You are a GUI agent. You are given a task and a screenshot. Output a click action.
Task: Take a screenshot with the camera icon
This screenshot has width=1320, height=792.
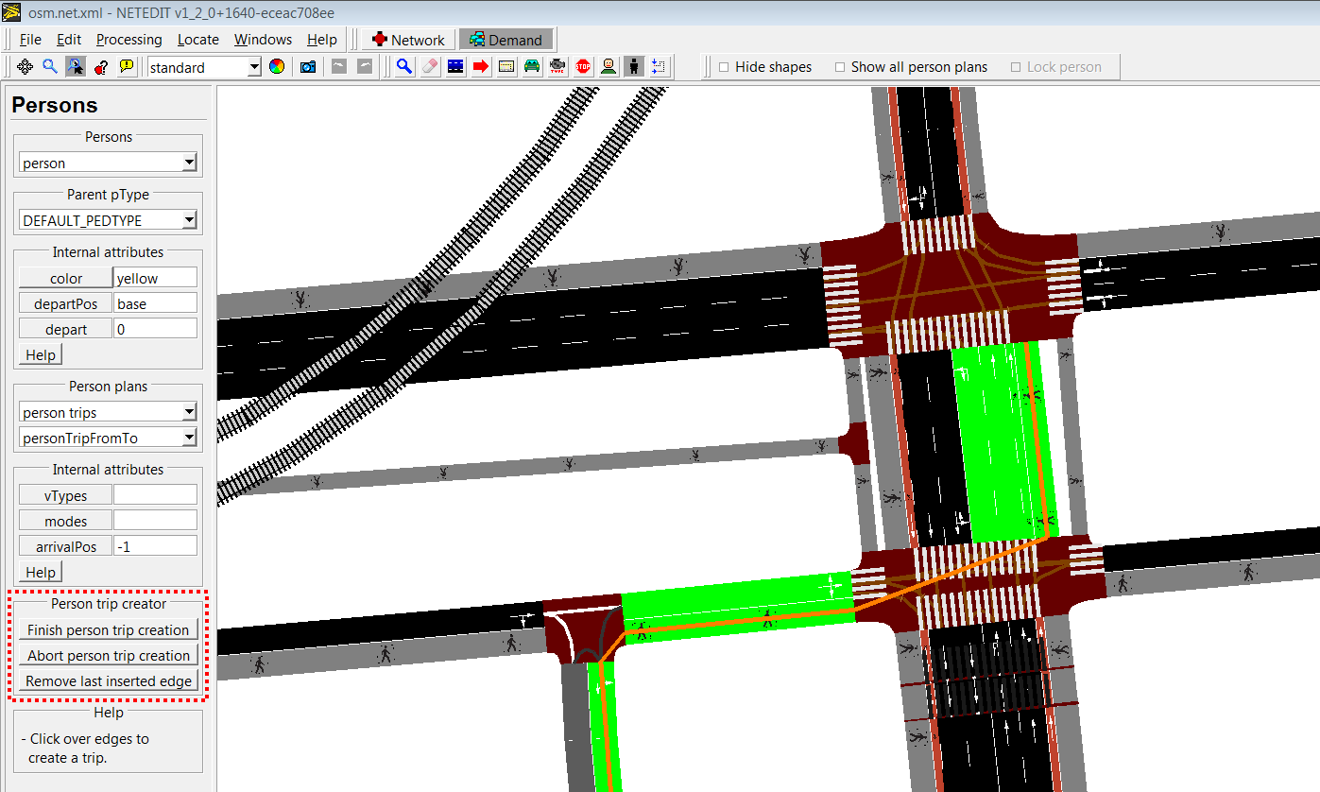pos(308,67)
